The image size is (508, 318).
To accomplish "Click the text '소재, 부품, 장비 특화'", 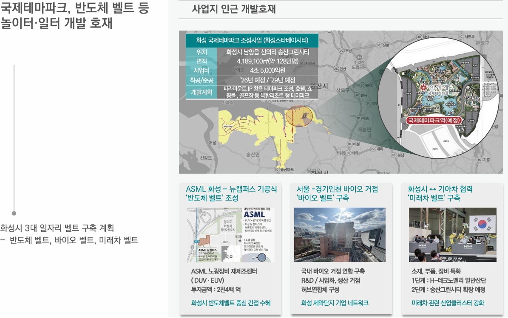I will 436,271.
